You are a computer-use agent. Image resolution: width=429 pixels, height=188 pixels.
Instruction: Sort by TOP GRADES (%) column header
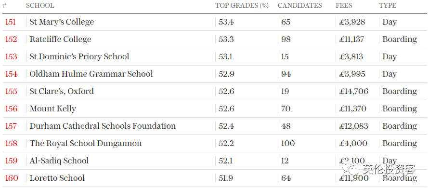point(242,5)
